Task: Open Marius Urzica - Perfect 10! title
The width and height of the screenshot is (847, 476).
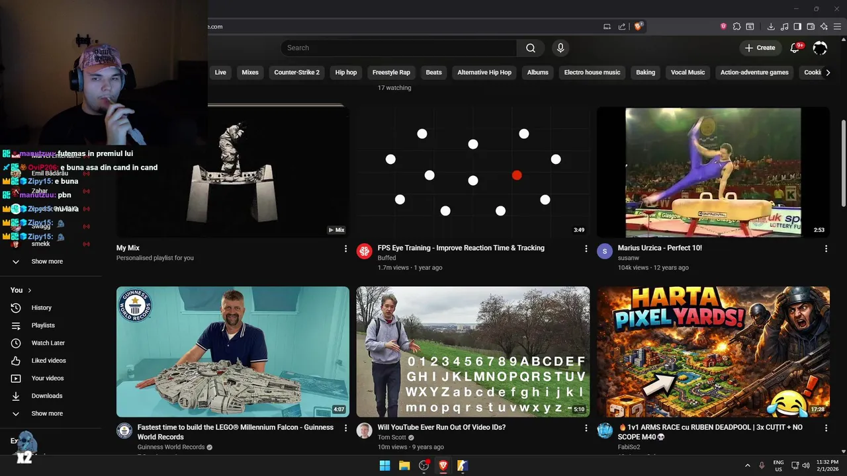Action: click(x=660, y=248)
